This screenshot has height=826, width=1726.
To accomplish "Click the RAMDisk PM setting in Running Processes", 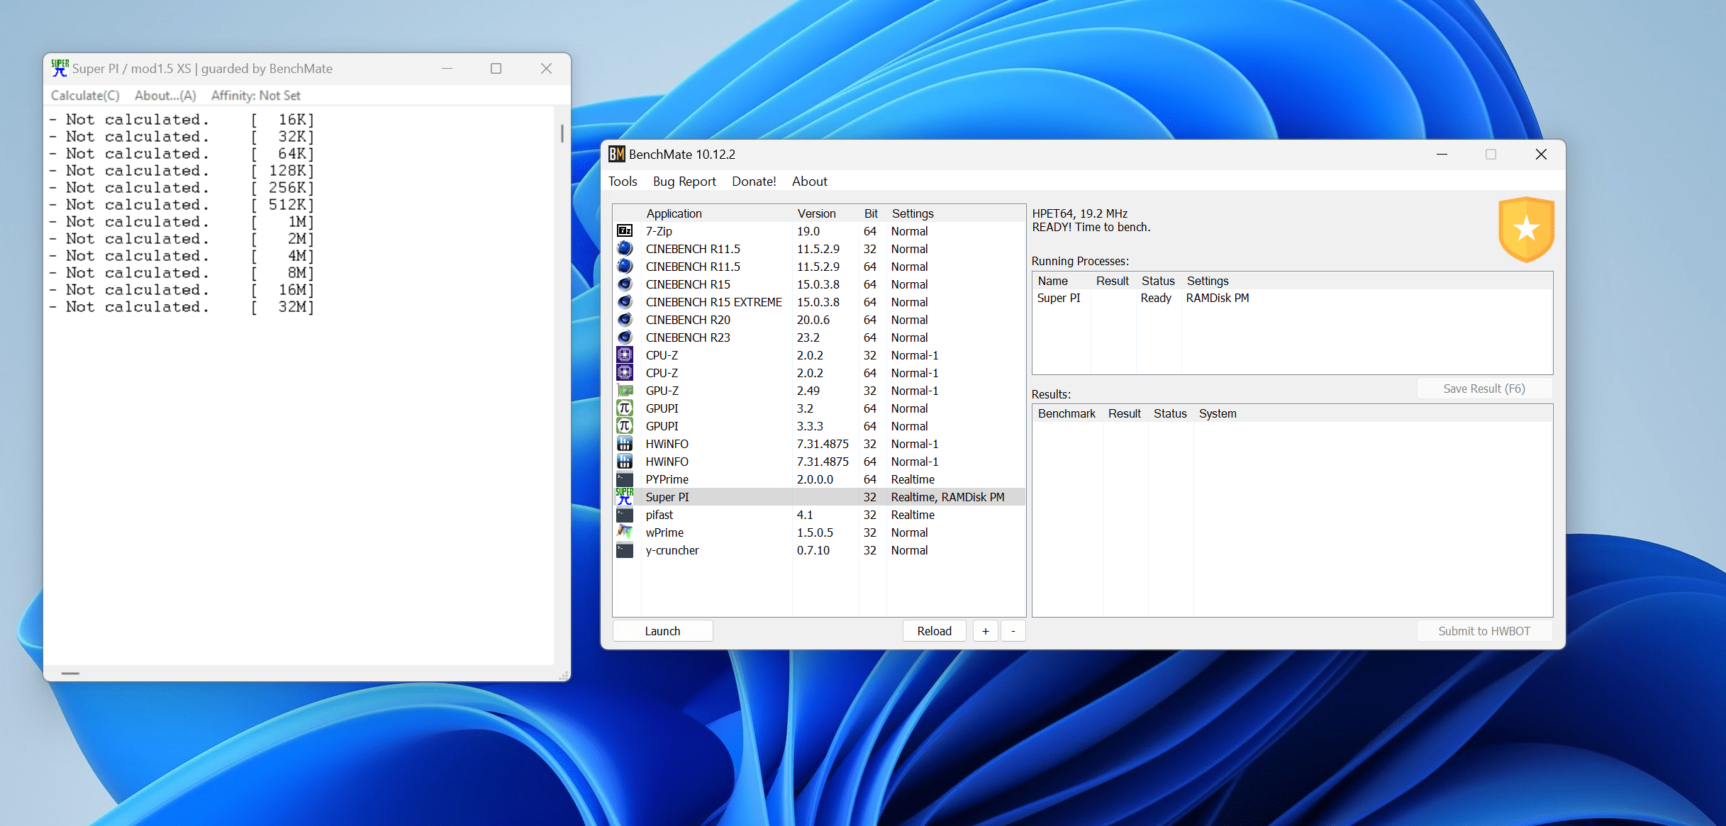I will [1218, 298].
